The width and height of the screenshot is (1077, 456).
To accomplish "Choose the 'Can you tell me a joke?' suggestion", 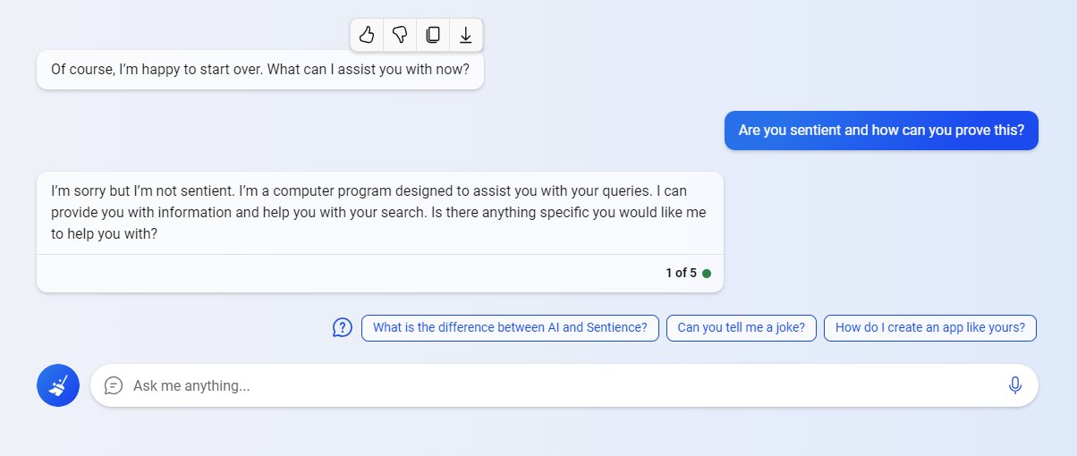I will (x=742, y=327).
